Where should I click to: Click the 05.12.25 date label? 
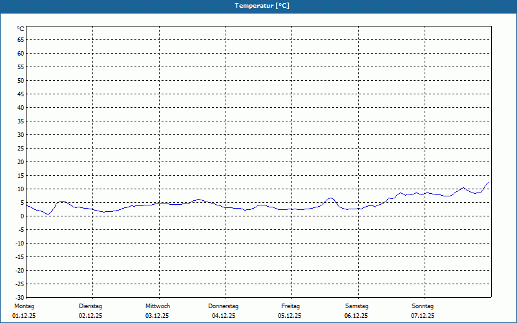click(290, 316)
